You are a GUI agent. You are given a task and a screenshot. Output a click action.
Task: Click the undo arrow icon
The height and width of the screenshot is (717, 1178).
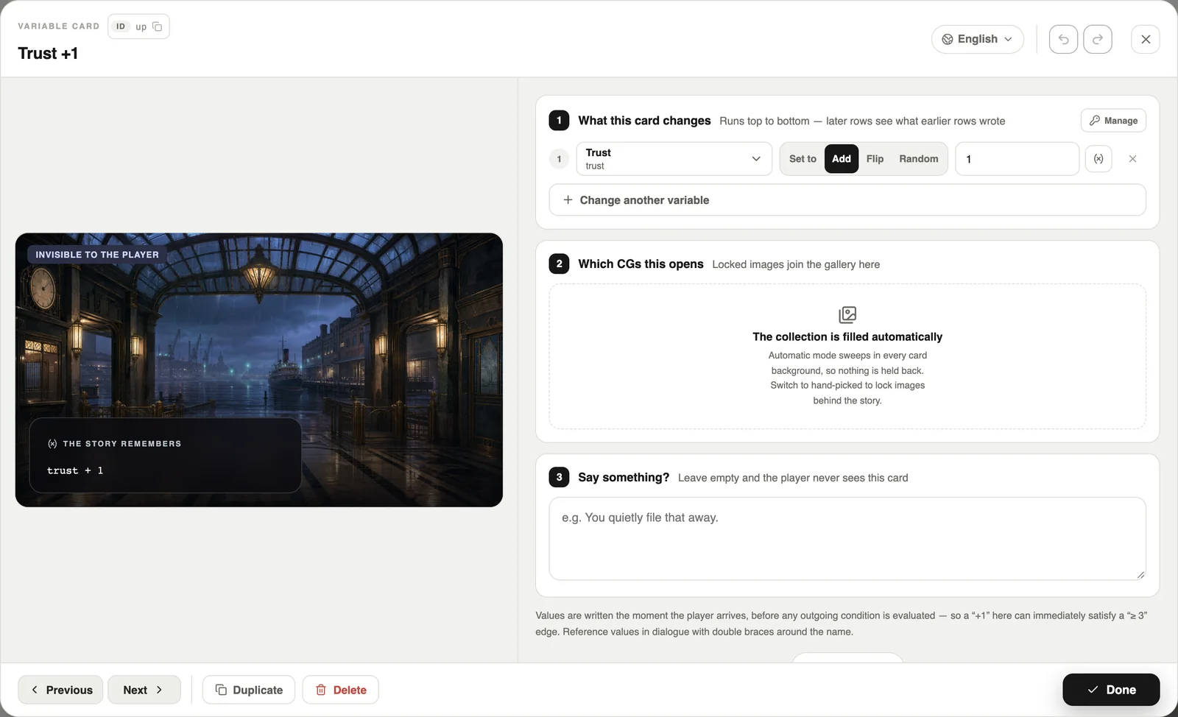point(1063,39)
